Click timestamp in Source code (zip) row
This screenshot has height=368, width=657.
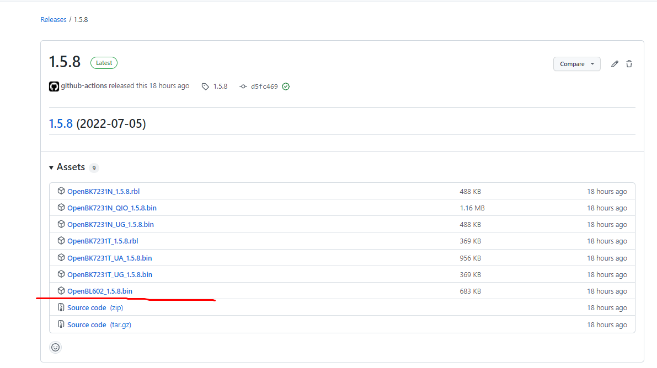pyautogui.click(x=607, y=308)
